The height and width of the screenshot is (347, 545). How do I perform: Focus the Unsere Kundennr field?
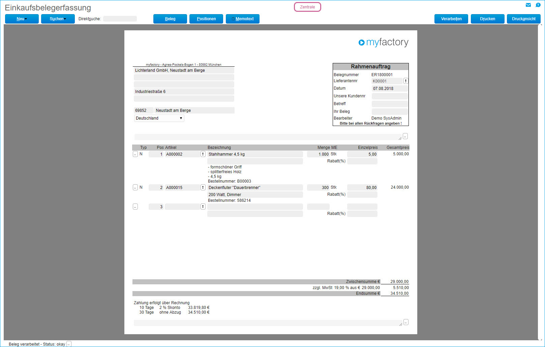(x=390, y=96)
